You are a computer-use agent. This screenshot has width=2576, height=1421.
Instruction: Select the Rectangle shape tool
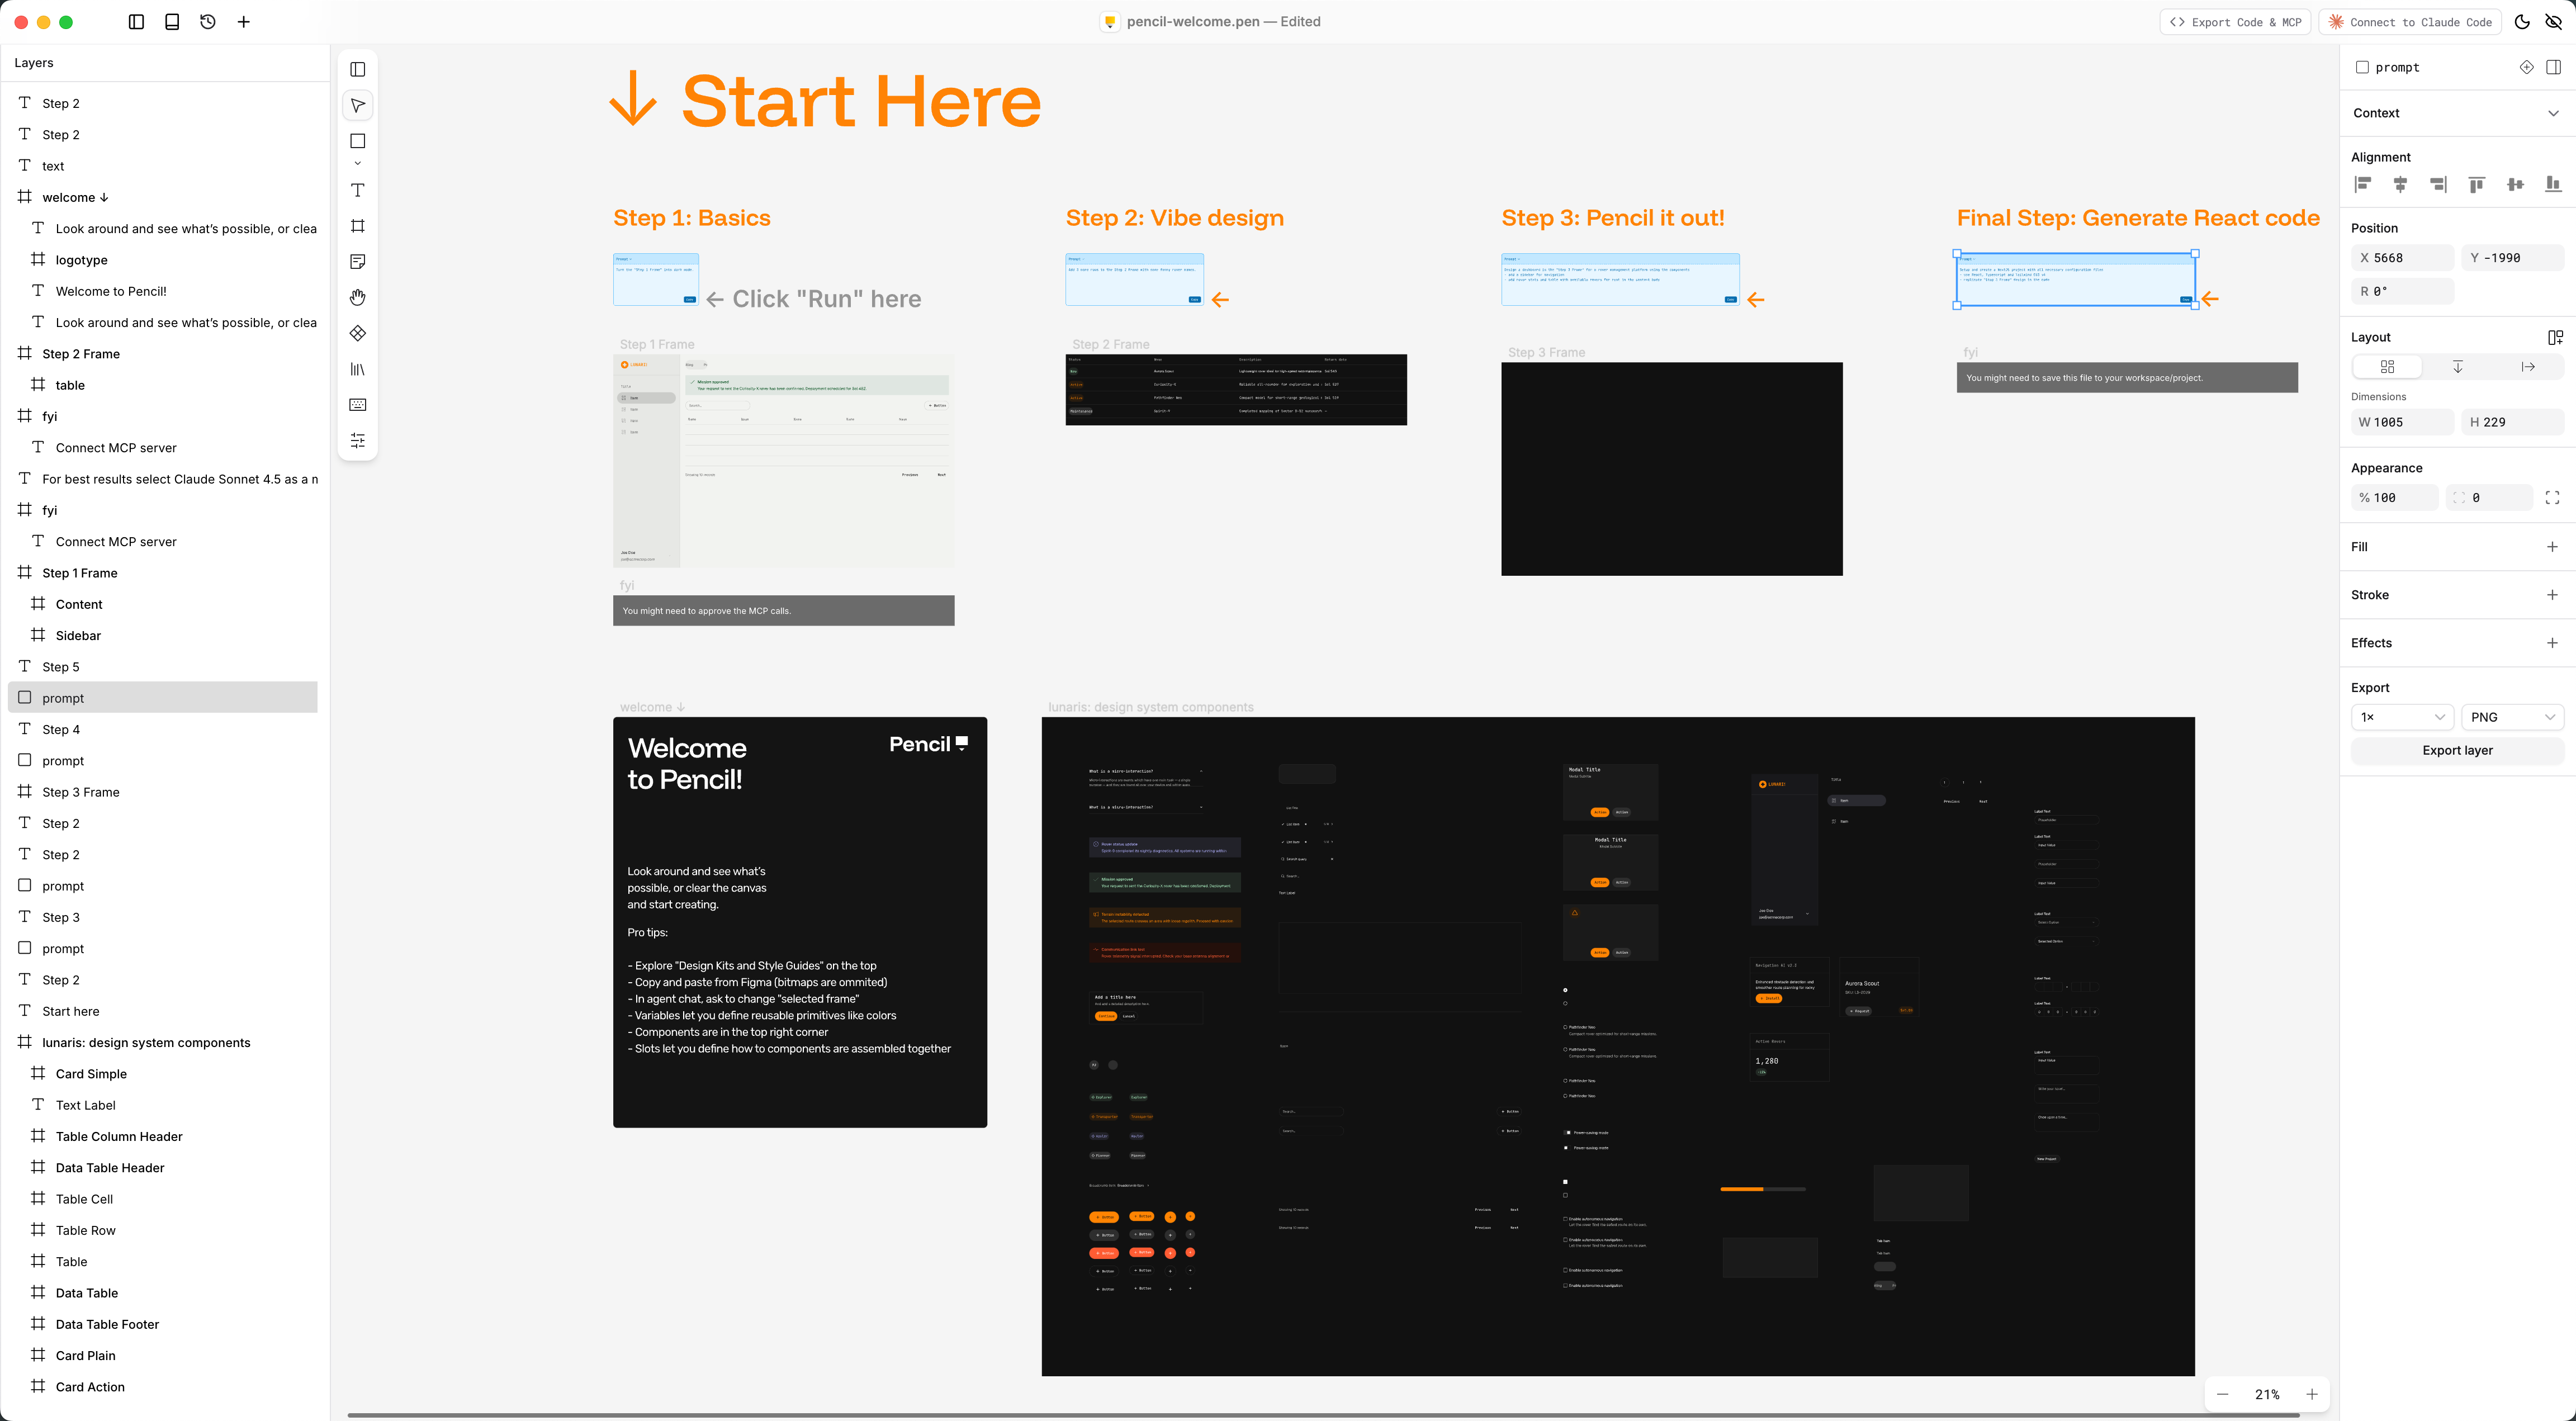coord(357,141)
